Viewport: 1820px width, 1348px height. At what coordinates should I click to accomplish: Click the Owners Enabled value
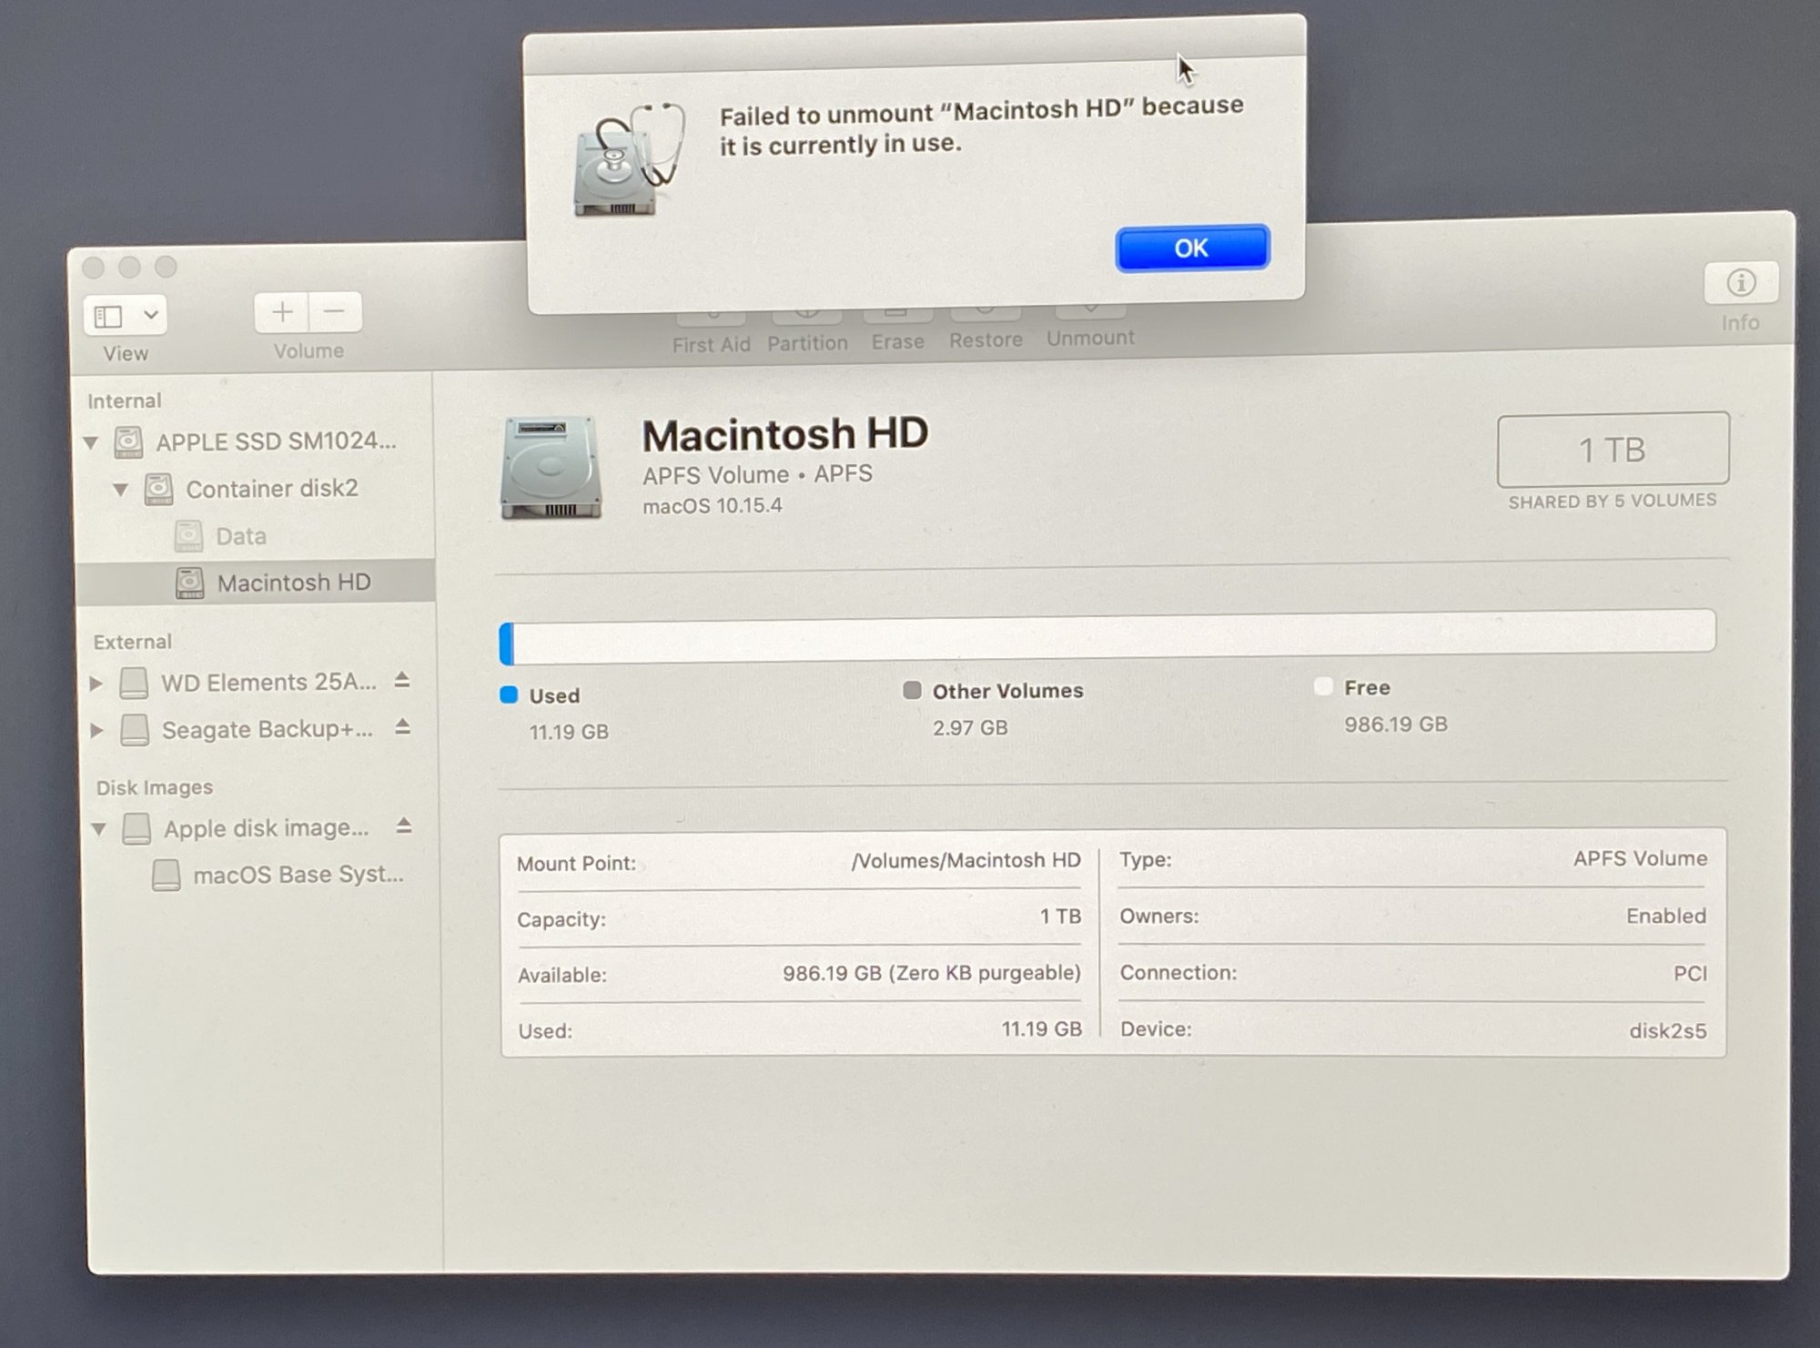1666,916
